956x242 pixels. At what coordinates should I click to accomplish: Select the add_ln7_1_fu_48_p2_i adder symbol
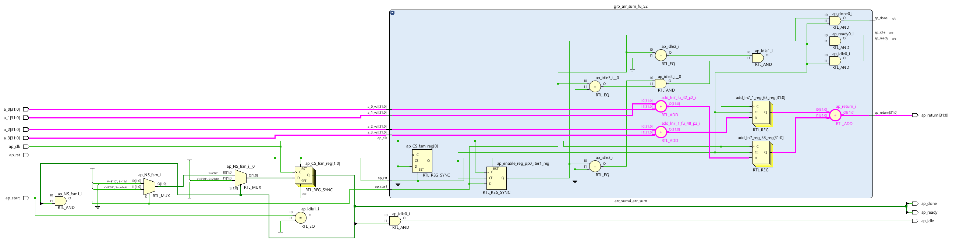point(661,132)
